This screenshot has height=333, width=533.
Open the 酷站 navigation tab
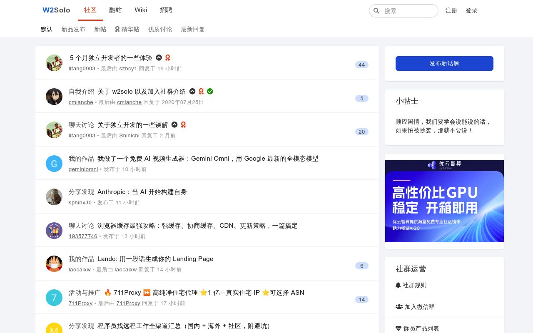116,10
